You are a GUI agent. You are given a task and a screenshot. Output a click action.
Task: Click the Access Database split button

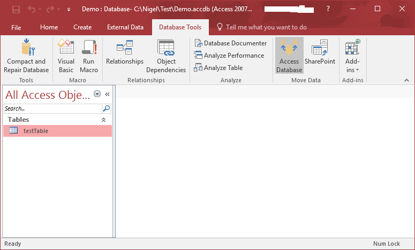pyautogui.click(x=289, y=56)
